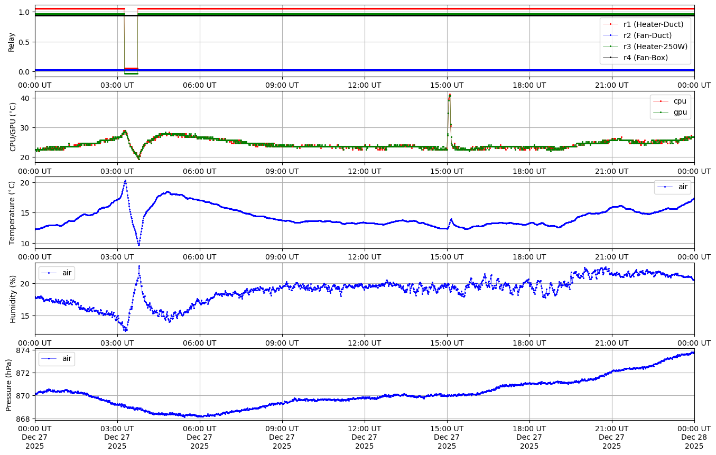Click the red r1 off-state segment in Relay plot
The image size is (716, 455).
(131, 69)
